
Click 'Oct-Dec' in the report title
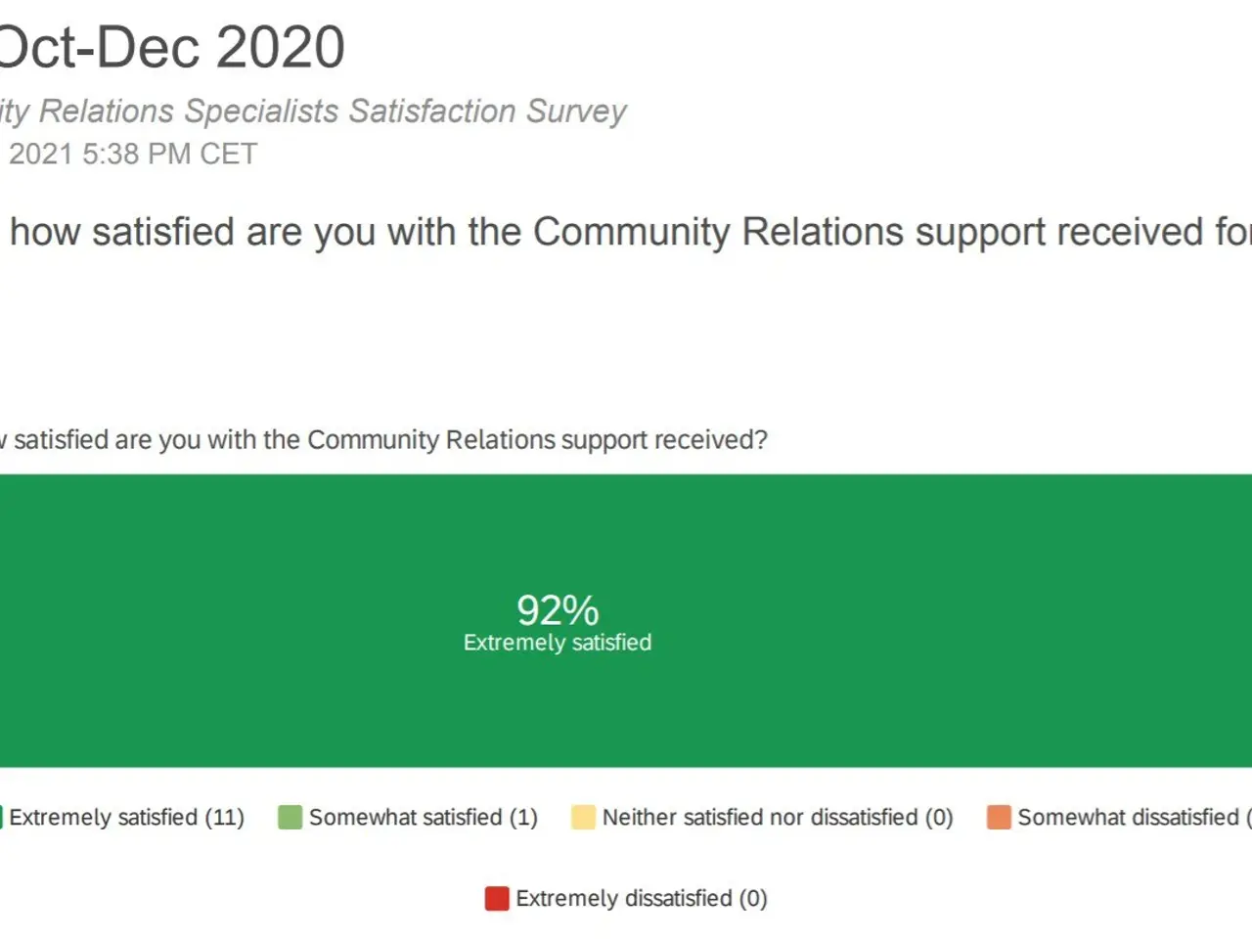98,47
